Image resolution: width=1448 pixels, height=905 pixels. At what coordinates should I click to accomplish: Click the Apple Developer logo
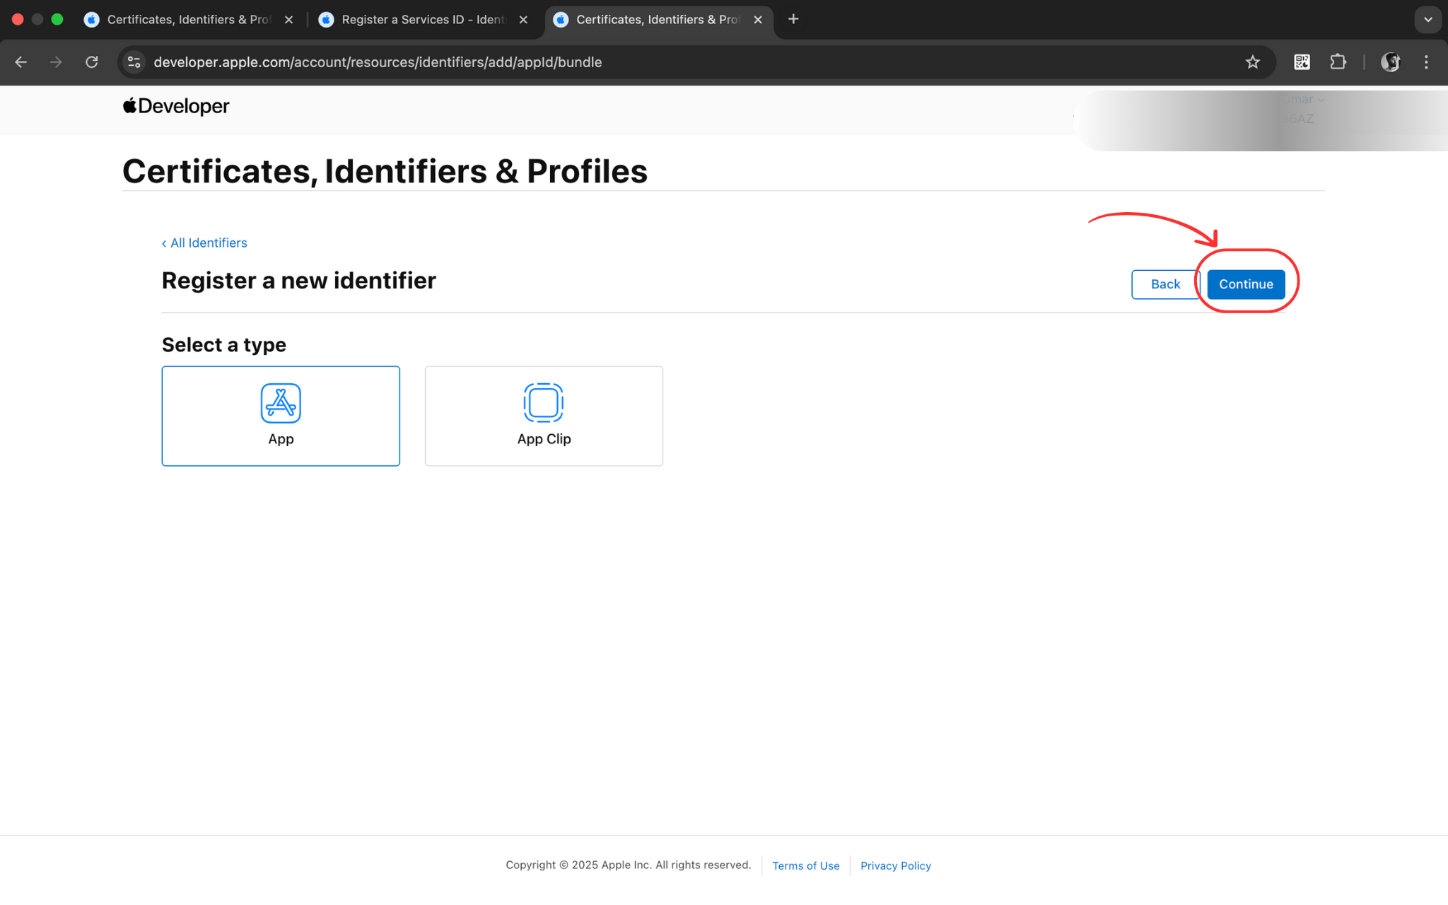tap(176, 106)
